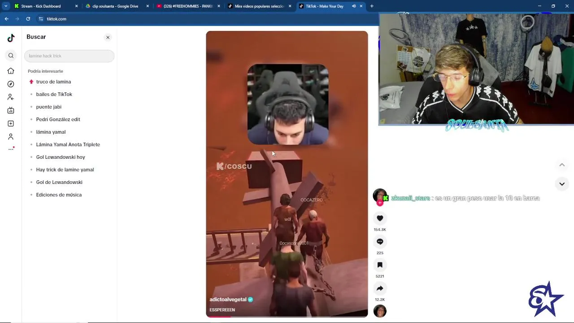Close the TikTok Make Your Day tab
574x323 pixels.
361,6
